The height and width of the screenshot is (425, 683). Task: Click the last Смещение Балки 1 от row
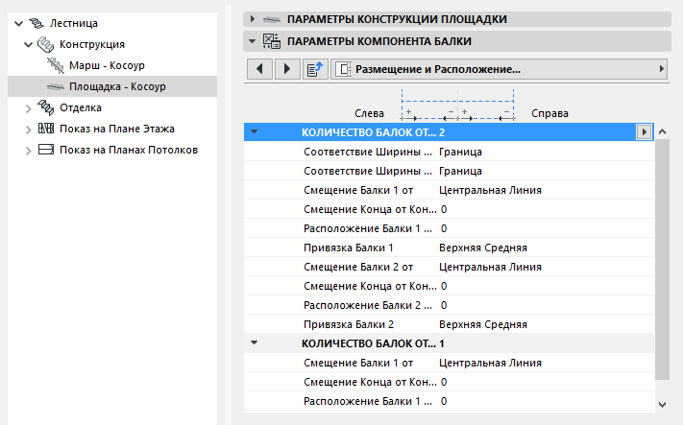pos(449,363)
